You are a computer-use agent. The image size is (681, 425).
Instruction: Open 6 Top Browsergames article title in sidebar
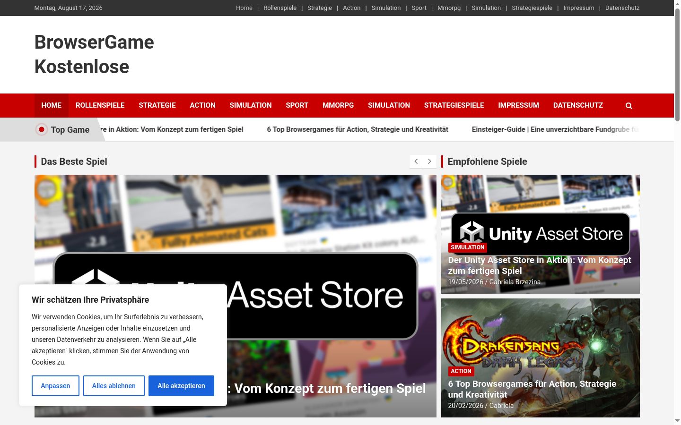pyautogui.click(x=532, y=389)
